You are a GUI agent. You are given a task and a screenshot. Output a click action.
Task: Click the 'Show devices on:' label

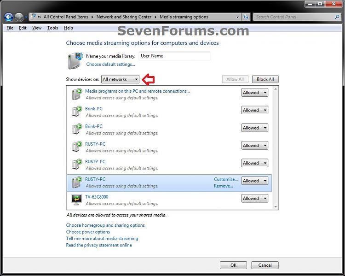point(83,79)
